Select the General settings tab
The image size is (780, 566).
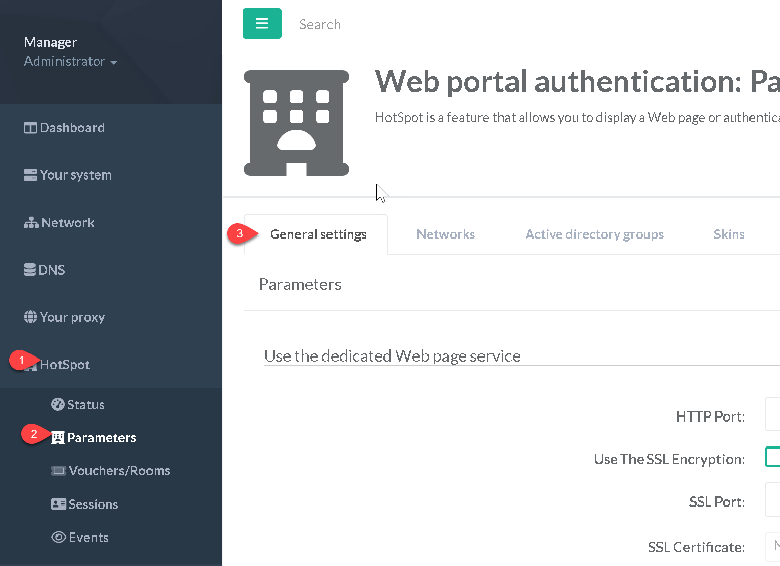tap(318, 234)
